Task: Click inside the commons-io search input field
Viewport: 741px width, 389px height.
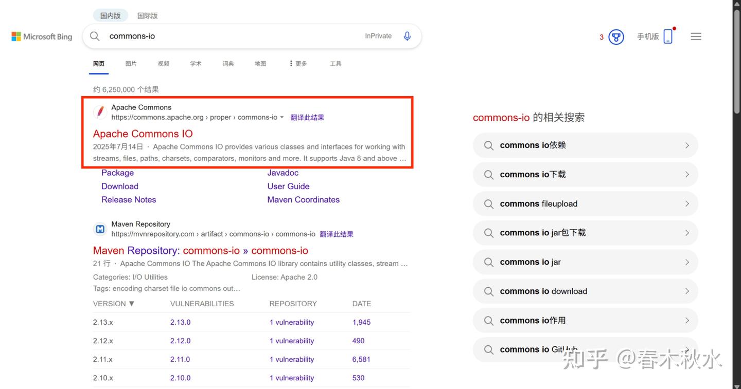Action: (x=206, y=36)
